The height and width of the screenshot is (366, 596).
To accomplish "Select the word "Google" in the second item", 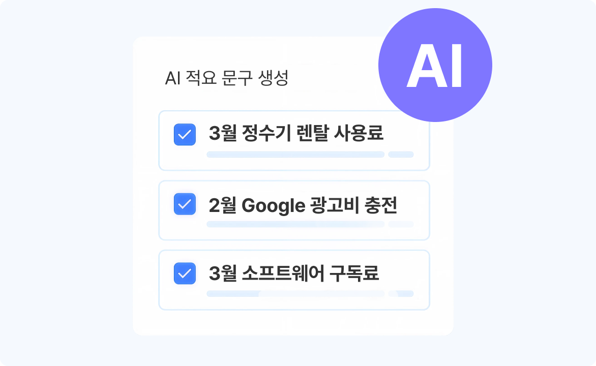I will click(x=273, y=205).
